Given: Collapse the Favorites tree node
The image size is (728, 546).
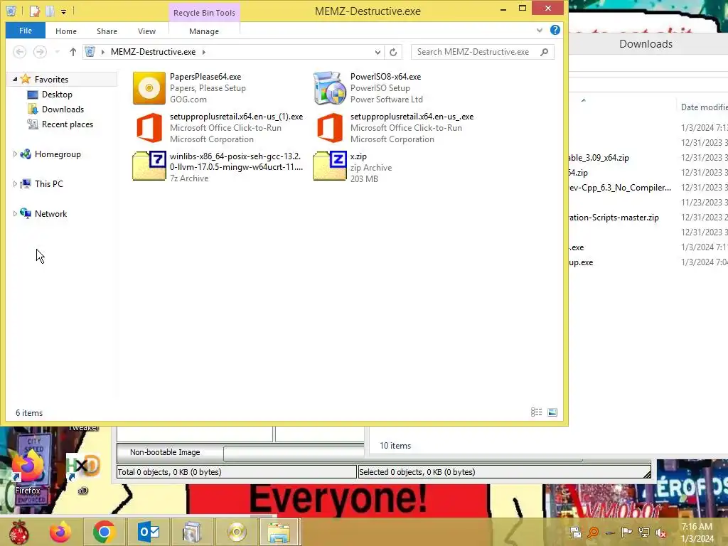Looking at the screenshot, I should pyautogui.click(x=15, y=80).
